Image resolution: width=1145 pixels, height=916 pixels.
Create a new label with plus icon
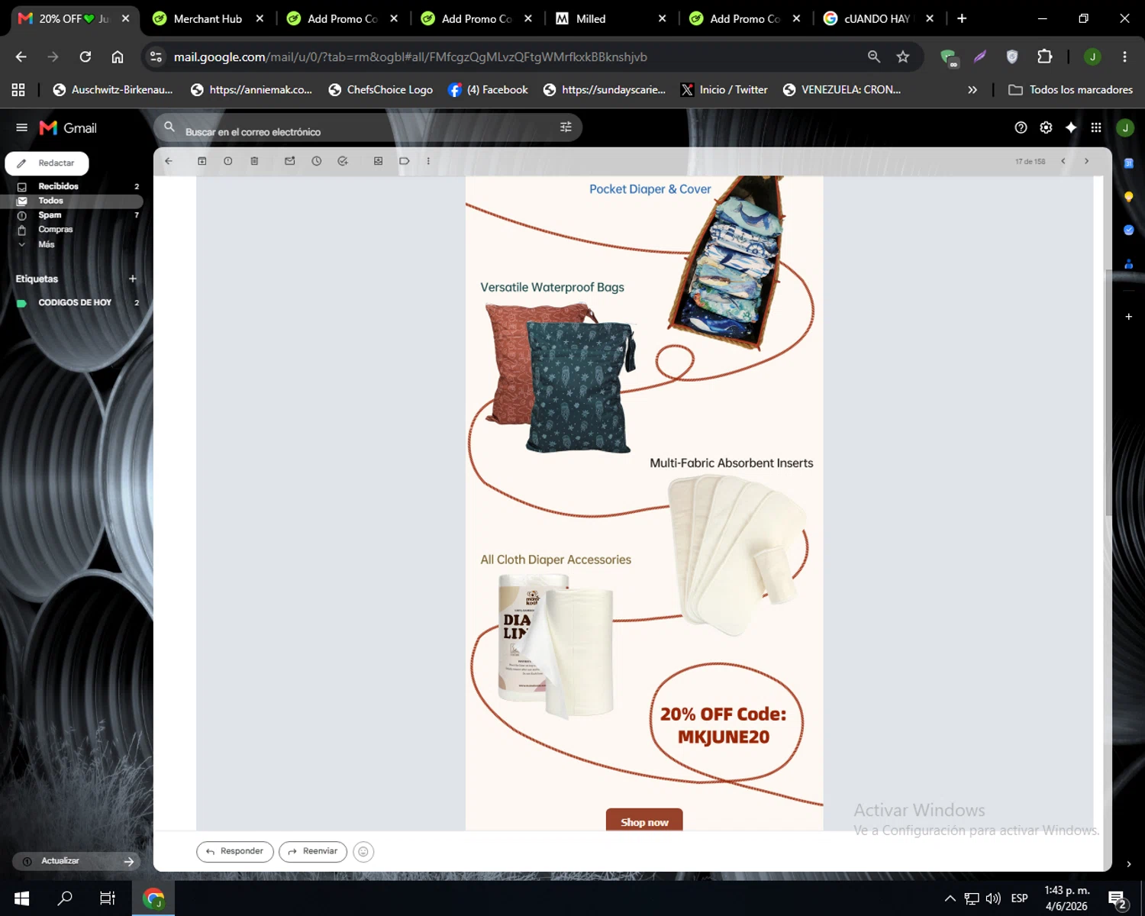(x=133, y=279)
